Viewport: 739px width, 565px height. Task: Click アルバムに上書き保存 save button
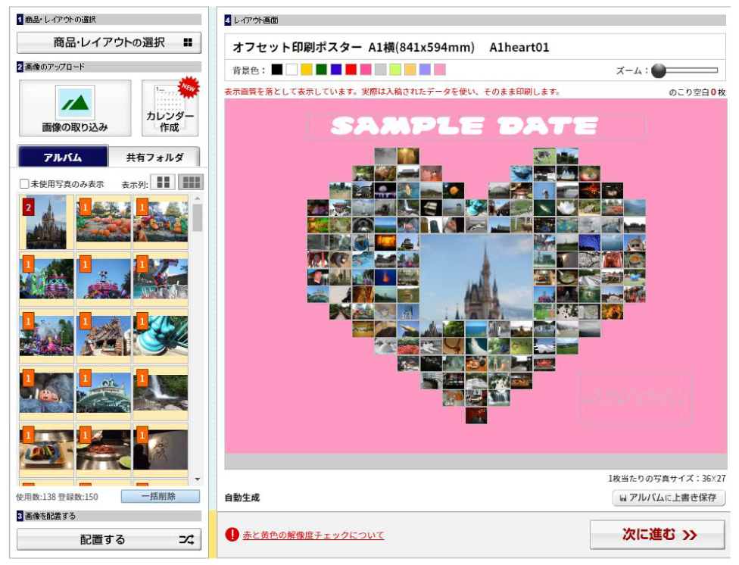[669, 498]
